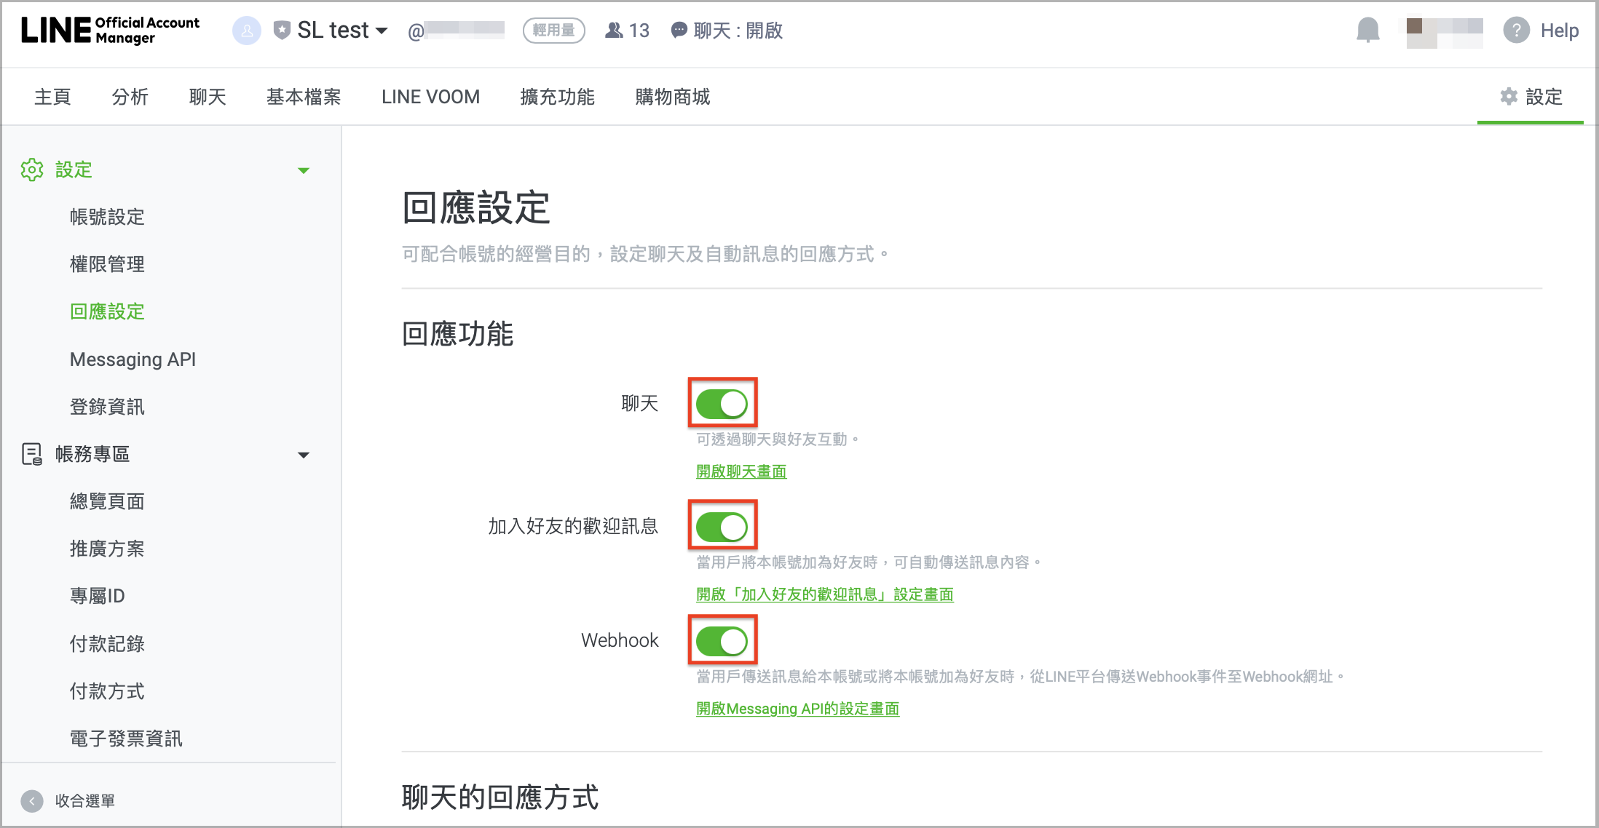Open the 擴充功能 tab
The width and height of the screenshot is (1599, 828).
pos(558,97)
